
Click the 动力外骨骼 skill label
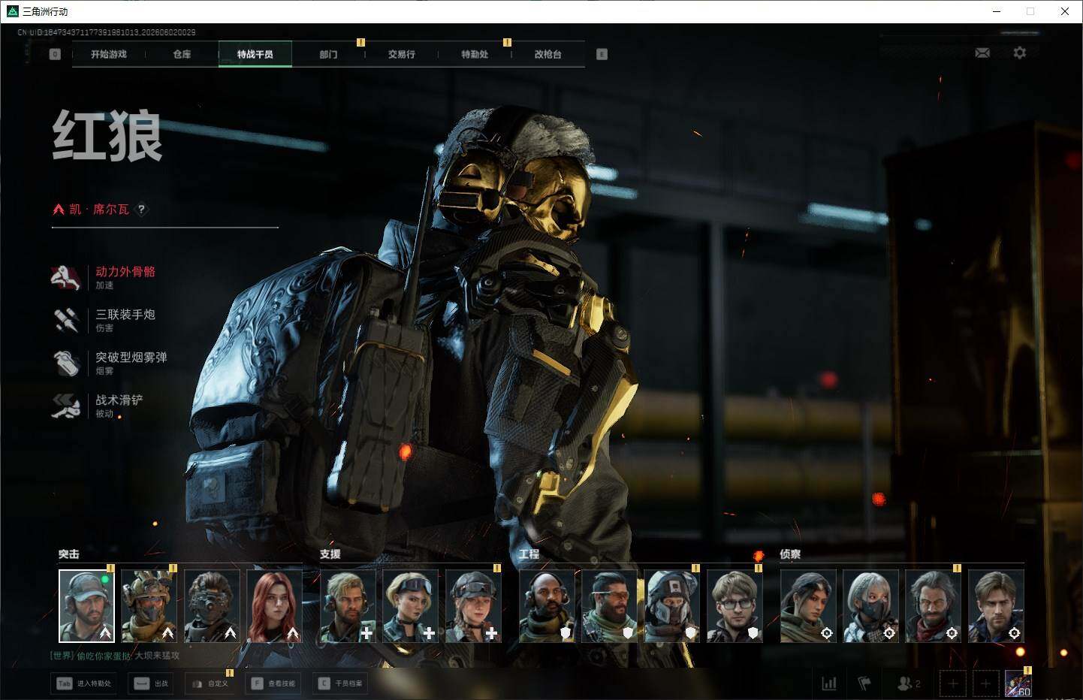coord(125,272)
